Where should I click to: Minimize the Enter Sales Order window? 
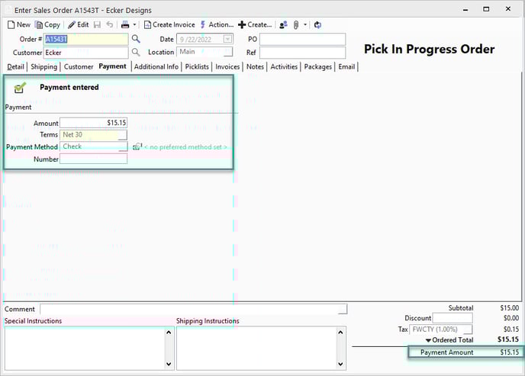tap(465, 10)
